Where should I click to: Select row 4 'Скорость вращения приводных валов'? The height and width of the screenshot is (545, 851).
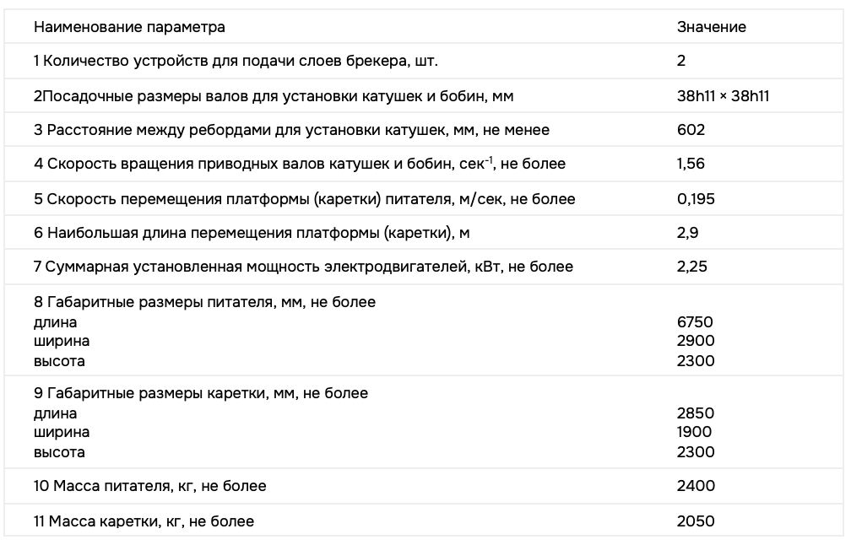pos(300,164)
